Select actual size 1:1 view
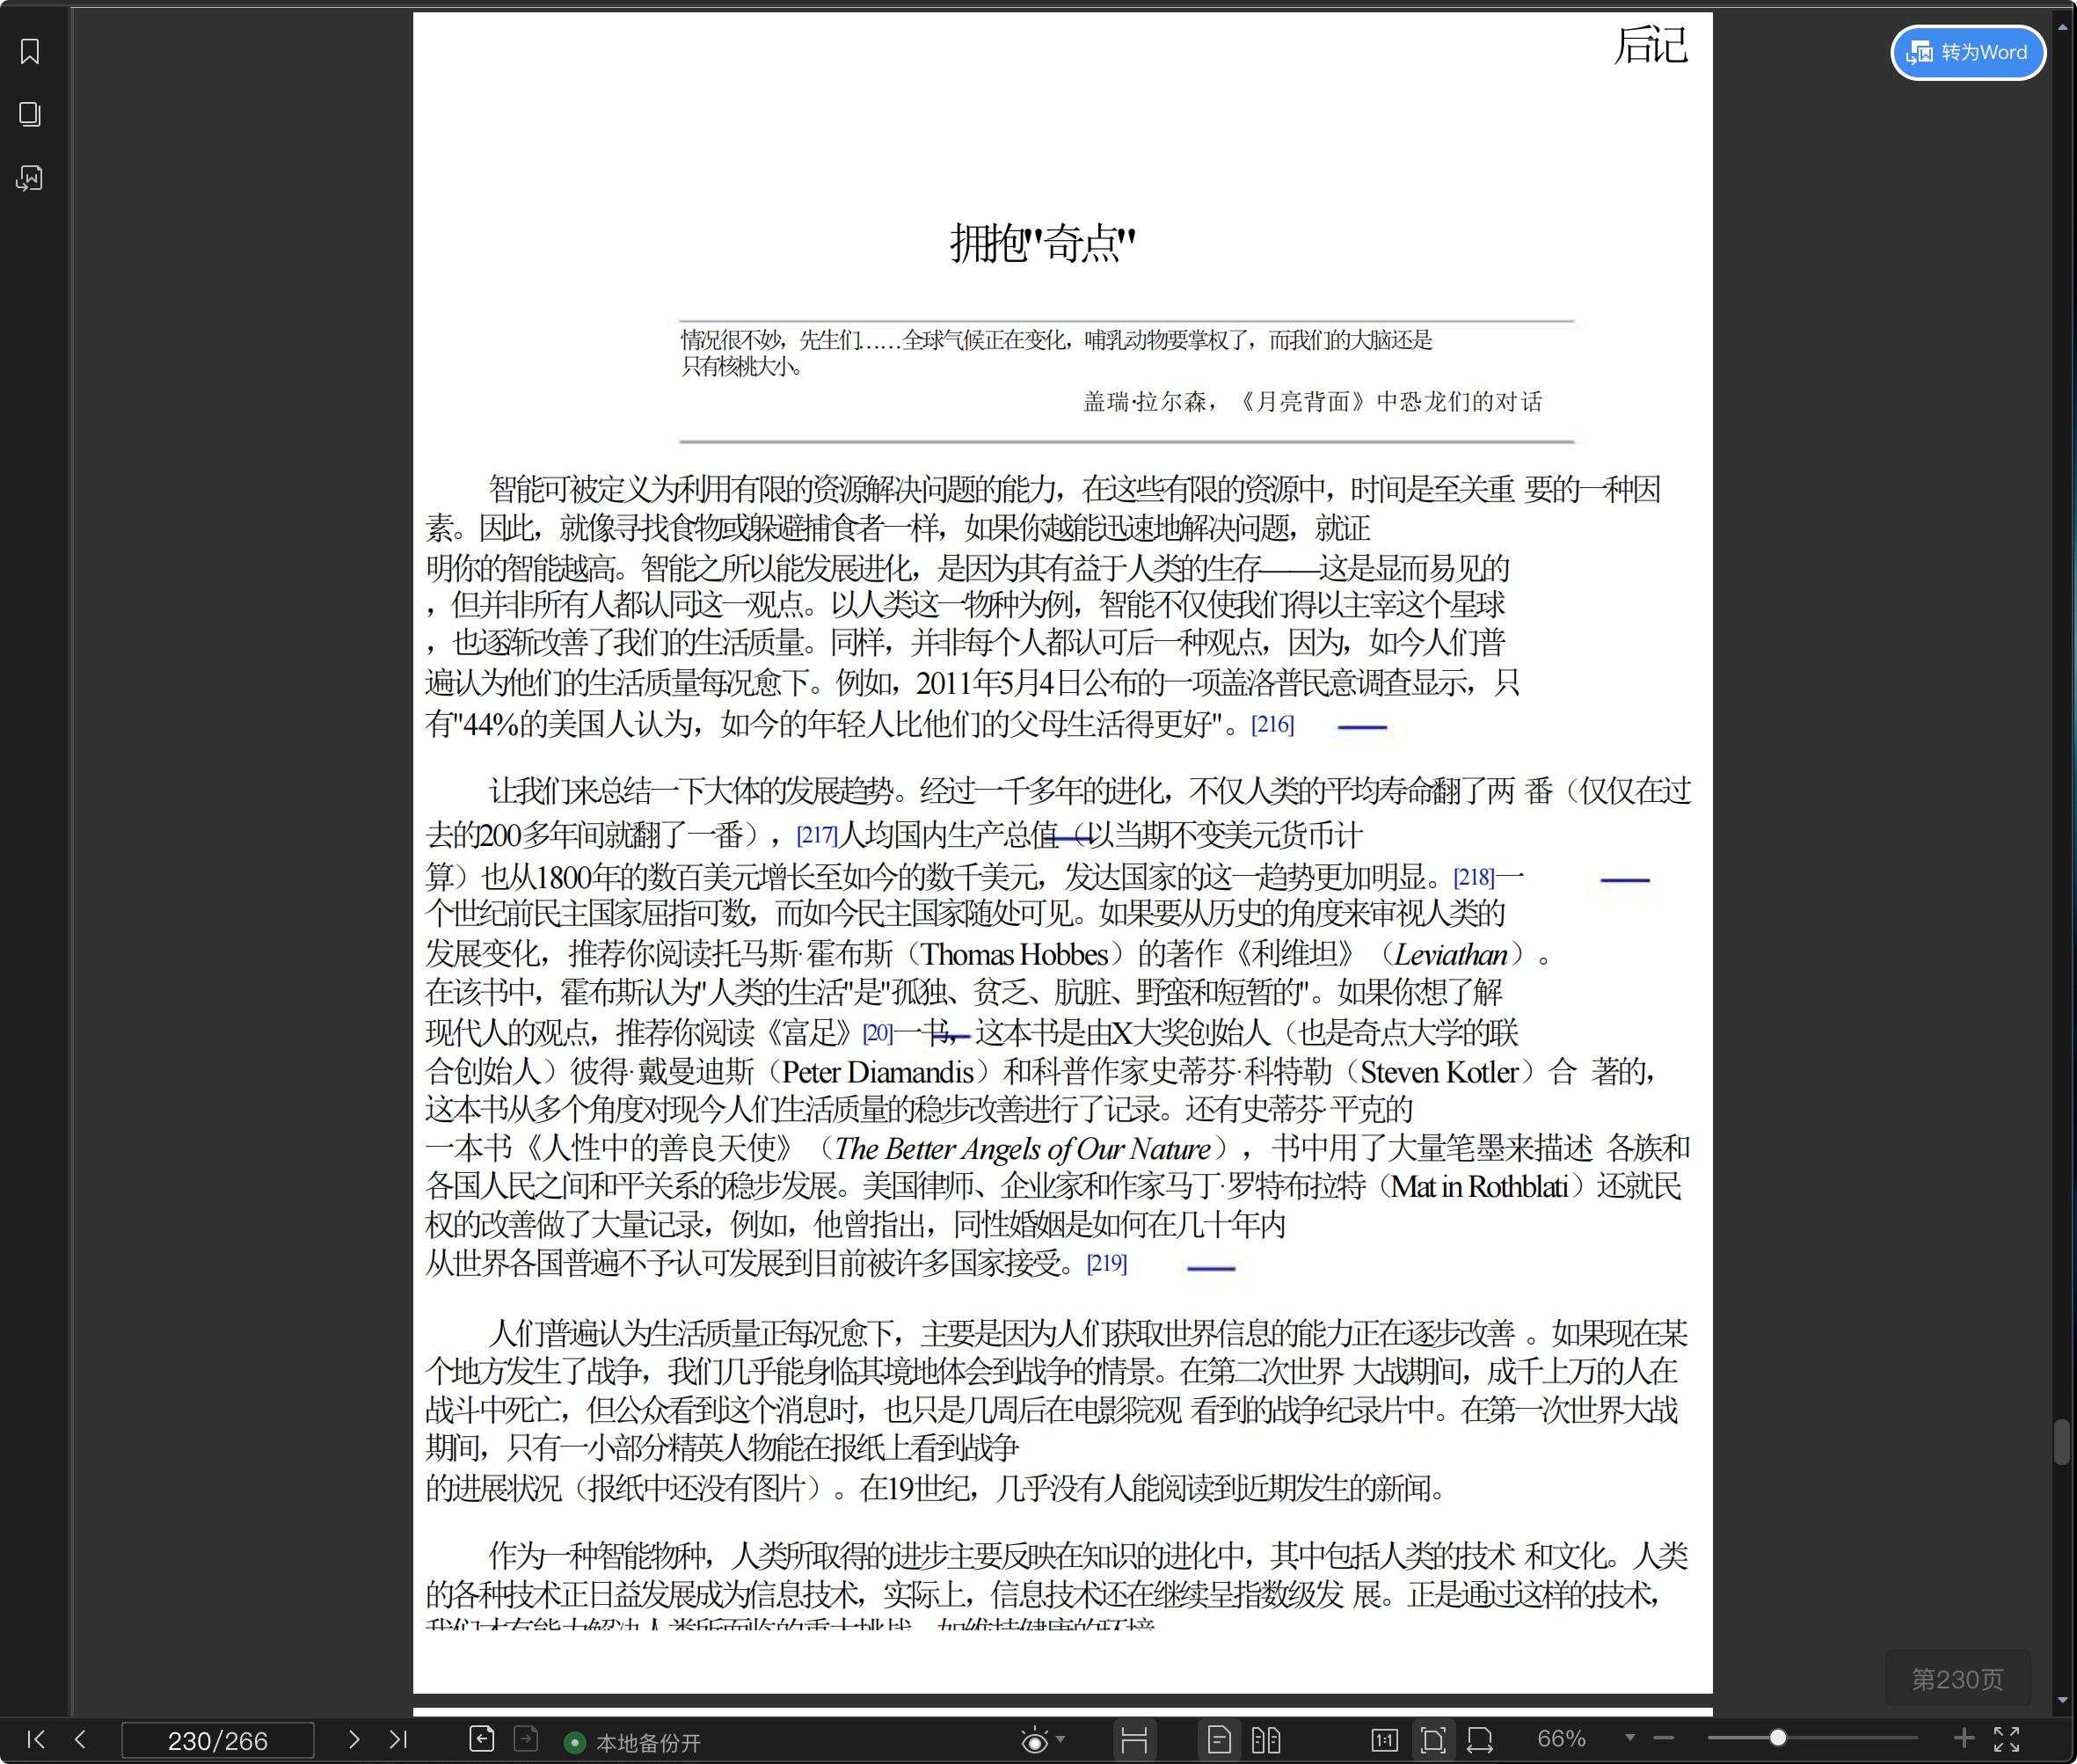This screenshot has height=1764, width=2077. coord(1384,1740)
